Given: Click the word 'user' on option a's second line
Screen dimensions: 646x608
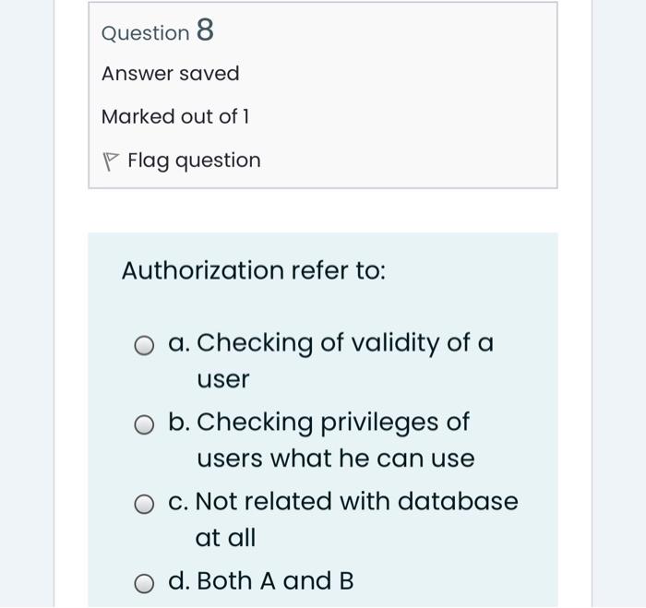Looking at the screenshot, I should pos(223,379).
